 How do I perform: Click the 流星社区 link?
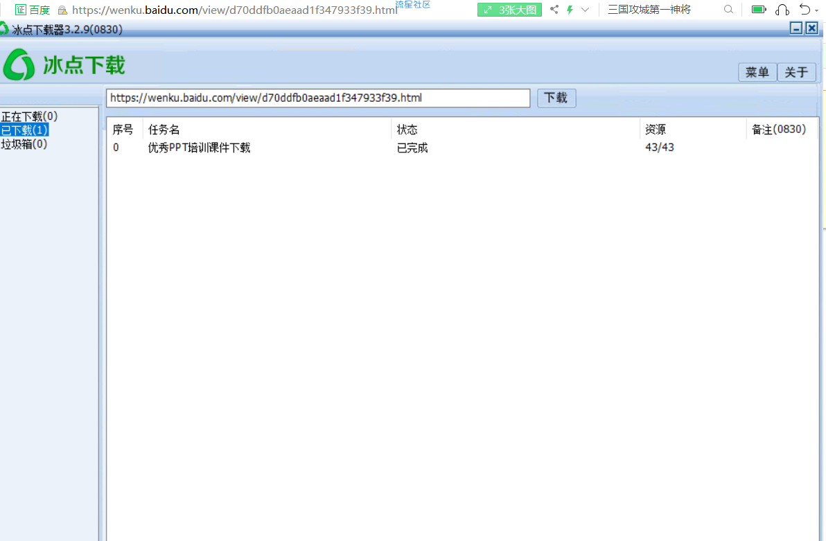click(x=412, y=4)
